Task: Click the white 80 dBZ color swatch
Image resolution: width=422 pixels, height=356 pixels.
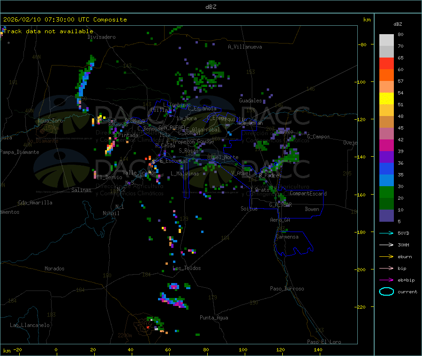Action: [x=386, y=40]
